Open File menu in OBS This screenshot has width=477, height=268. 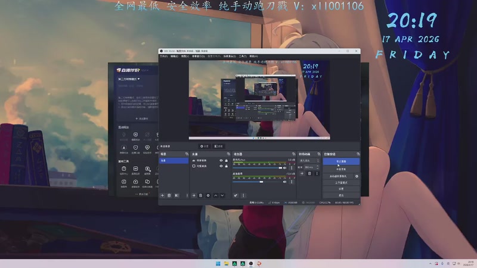pyautogui.click(x=163, y=56)
